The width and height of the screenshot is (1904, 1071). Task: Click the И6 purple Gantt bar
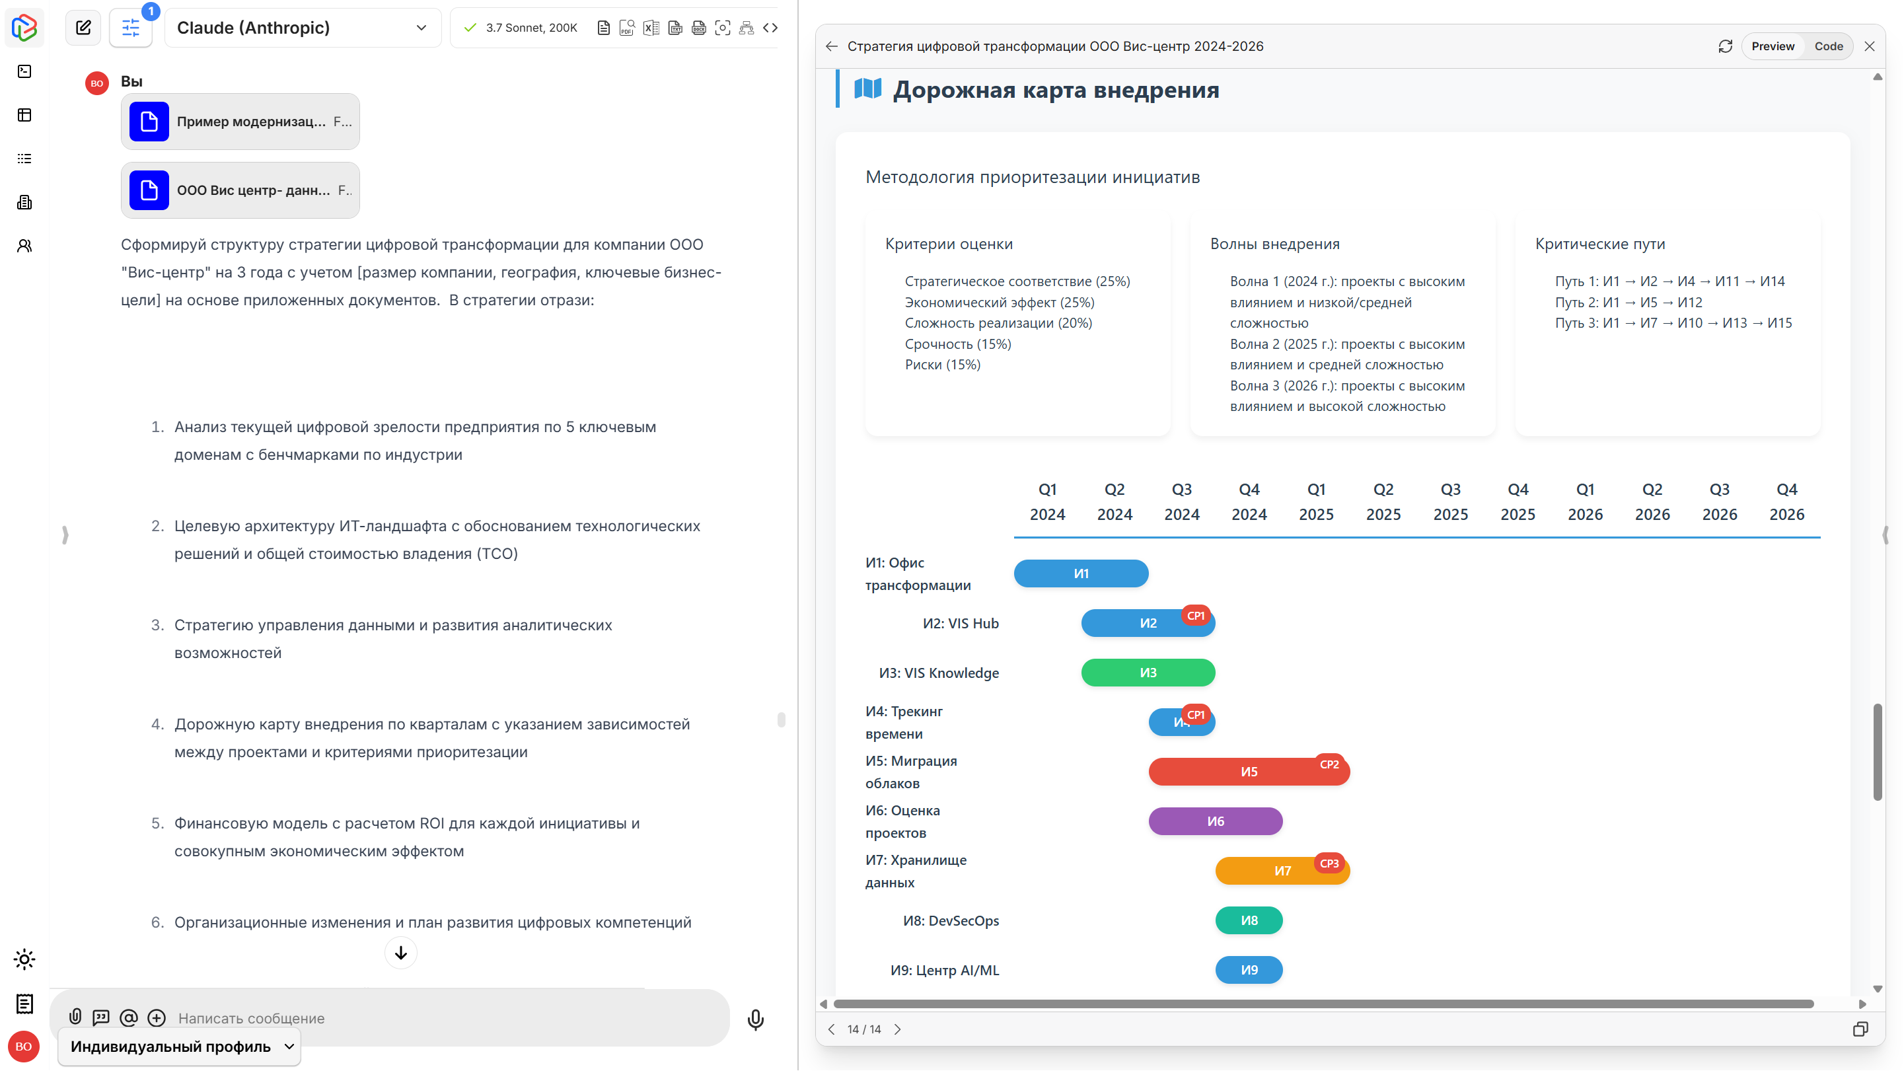pyautogui.click(x=1215, y=821)
